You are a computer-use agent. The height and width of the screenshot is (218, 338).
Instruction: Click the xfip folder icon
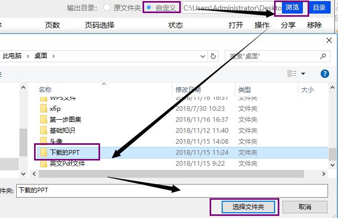pyautogui.click(x=43, y=108)
